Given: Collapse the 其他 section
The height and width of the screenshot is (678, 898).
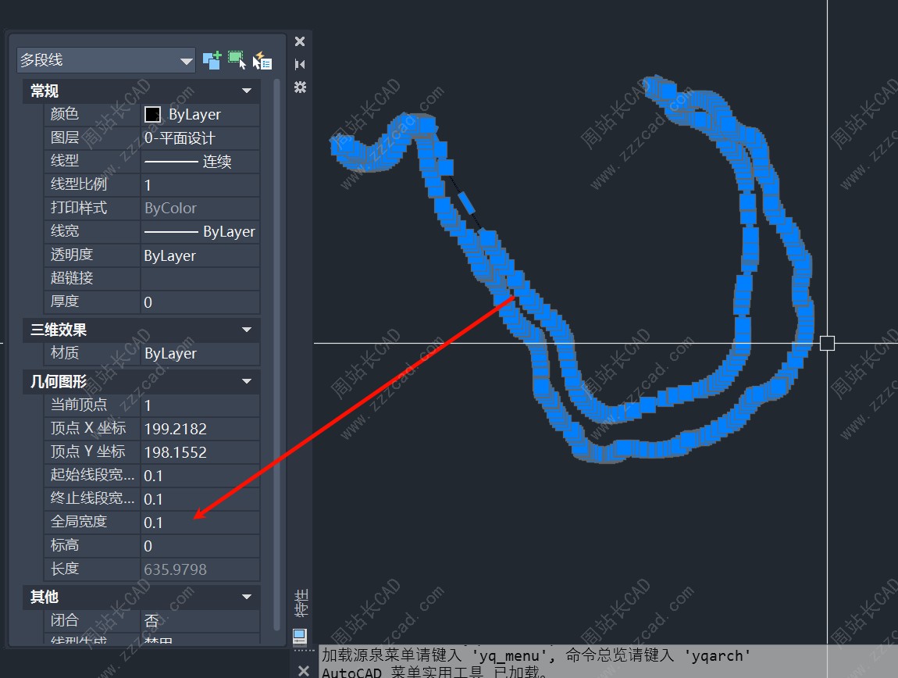Looking at the screenshot, I should pyautogui.click(x=247, y=598).
